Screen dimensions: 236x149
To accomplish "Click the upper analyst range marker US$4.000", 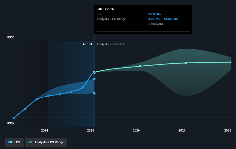I will click(x=94, y=79).
